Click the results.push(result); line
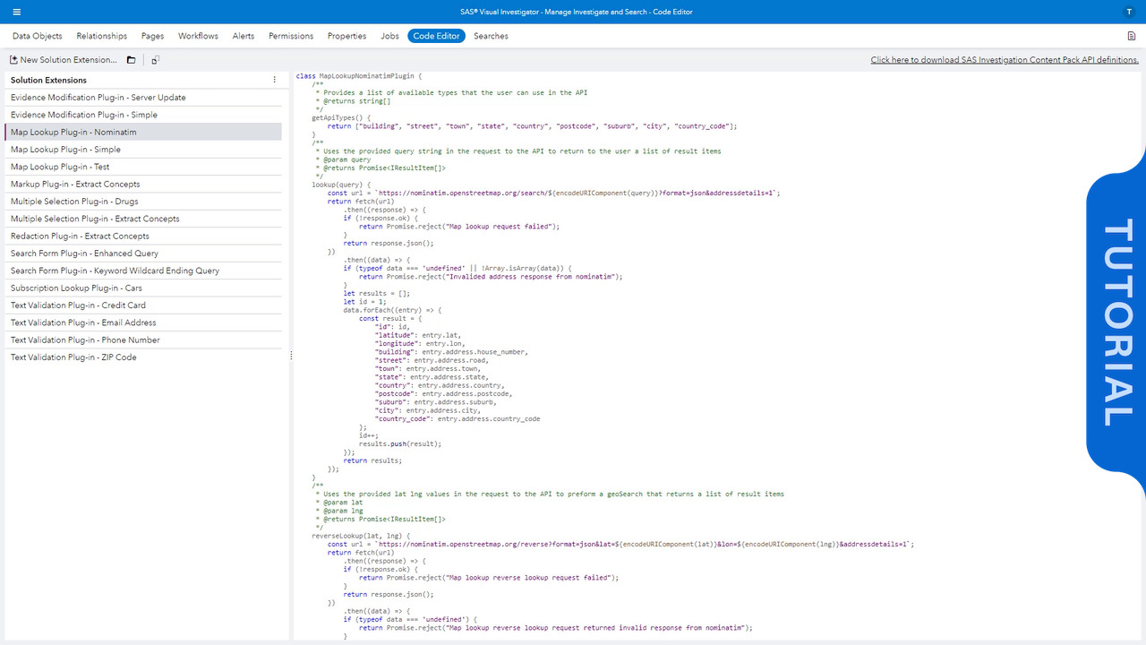Viewport: 1146px width, 645px height. point(400,443)
